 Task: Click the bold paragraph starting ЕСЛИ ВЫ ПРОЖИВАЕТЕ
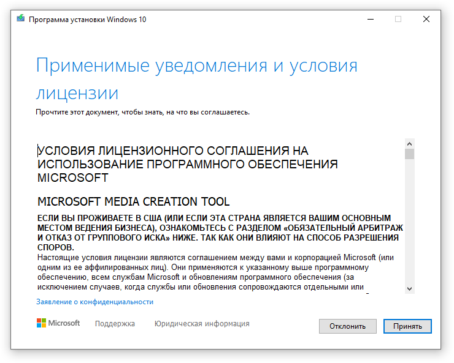click(x=220, y=233)
